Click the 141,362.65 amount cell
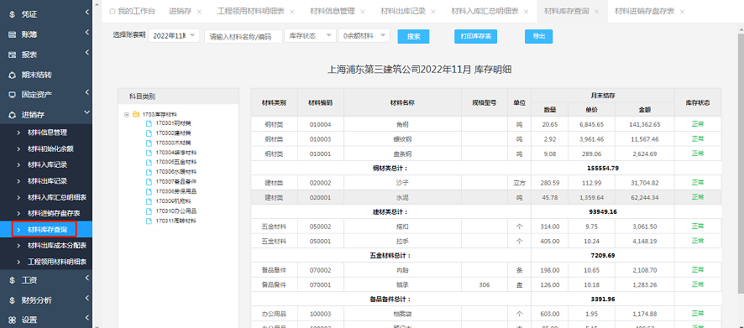Image resolution: width=744 pixels, height=328 pixels. click(644, 125)
